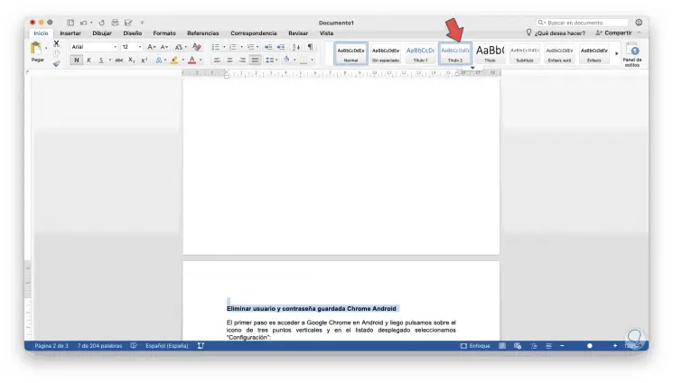Apply the Título 1 style

point(420,53)
